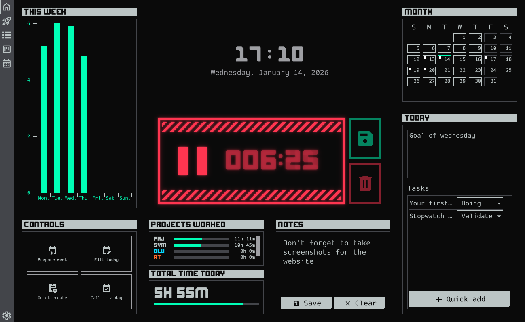Click Call it a day control

(106, 292)
